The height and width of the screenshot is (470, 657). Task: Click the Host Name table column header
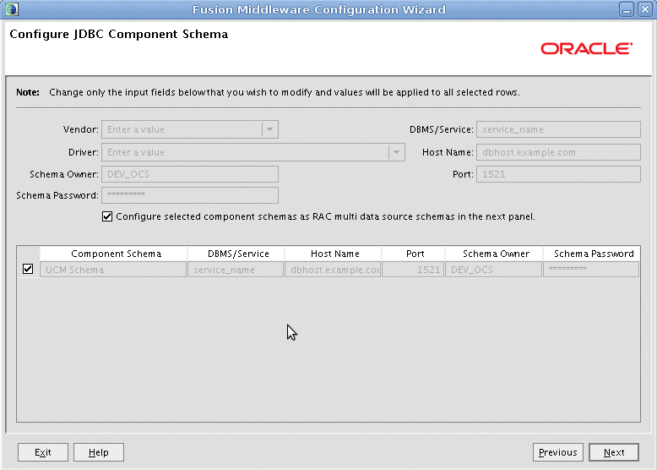(333, 254)
